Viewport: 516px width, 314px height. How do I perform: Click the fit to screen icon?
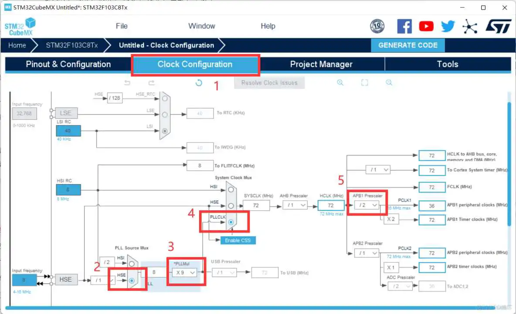[364, 83]
